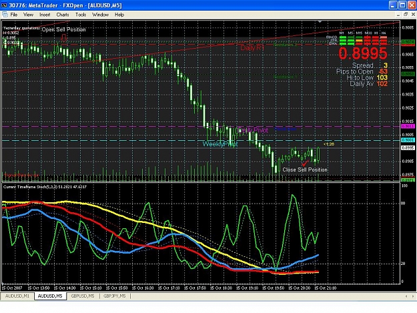
Task: Click the left scroll arrow of the chart tab bar
Action: 406,296
